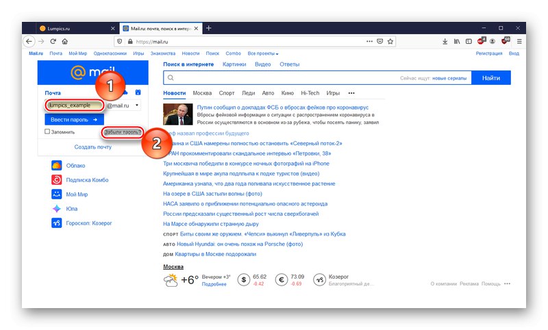Click Помощь in the page footer
The height and width of the screenshot is (330, 548).
click(x=491, y=283)
